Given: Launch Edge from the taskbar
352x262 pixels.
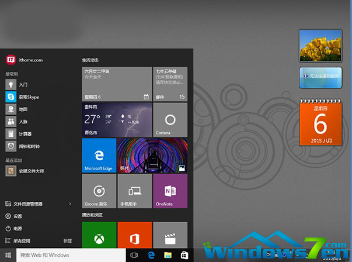Looking at the screenshot, I should point(151,255).
